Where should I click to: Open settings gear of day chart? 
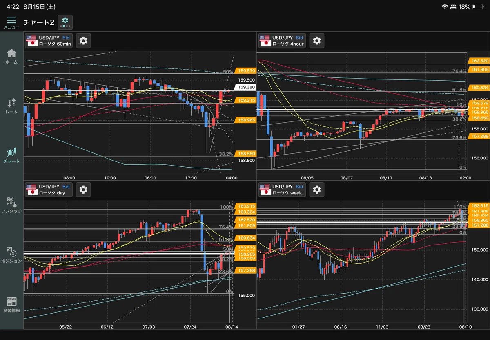coord(83,190)
